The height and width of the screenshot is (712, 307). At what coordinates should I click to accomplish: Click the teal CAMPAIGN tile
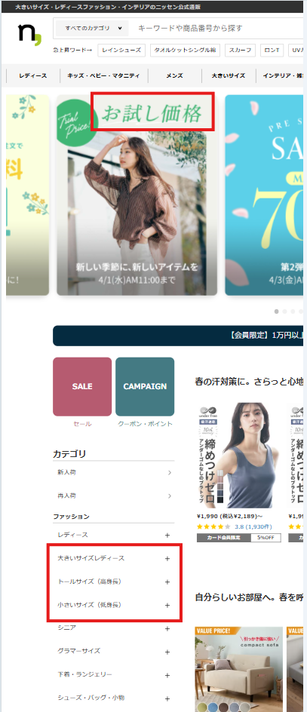click(145, 386)
